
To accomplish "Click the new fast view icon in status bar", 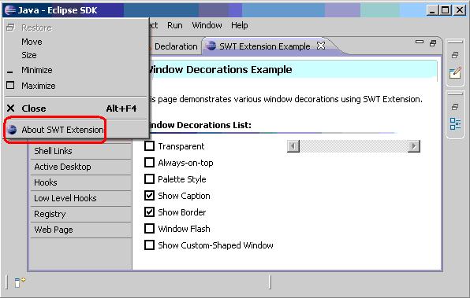I will pyautogui.click(x=20, y=281).
